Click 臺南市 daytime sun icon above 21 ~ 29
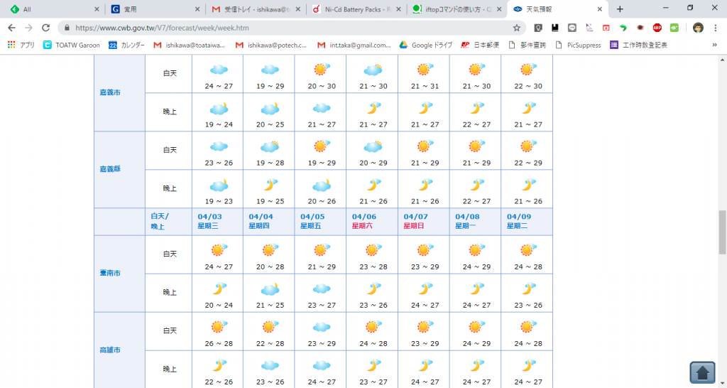Screen dimensions: 727x388 click(322, 250)
